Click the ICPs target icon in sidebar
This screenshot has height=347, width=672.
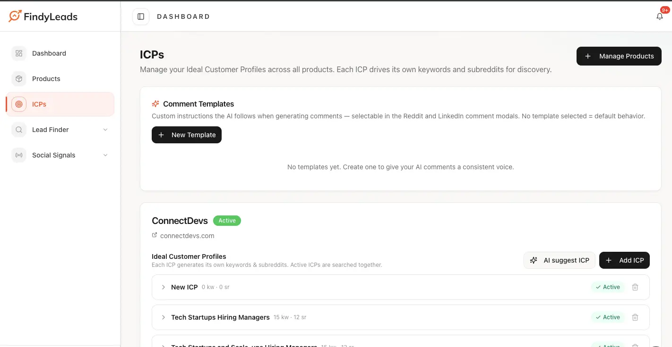tap(19, 104)
